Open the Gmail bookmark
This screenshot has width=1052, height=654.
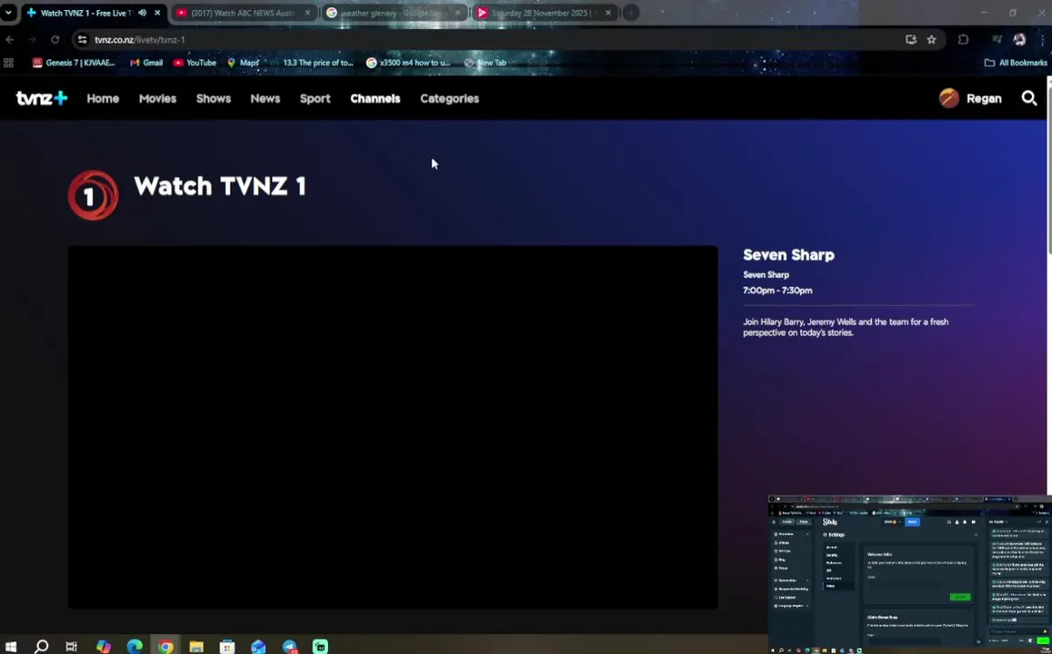[146, 63]
